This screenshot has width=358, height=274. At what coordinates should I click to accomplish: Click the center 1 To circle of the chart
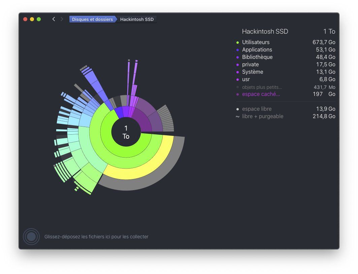(126, 132)
